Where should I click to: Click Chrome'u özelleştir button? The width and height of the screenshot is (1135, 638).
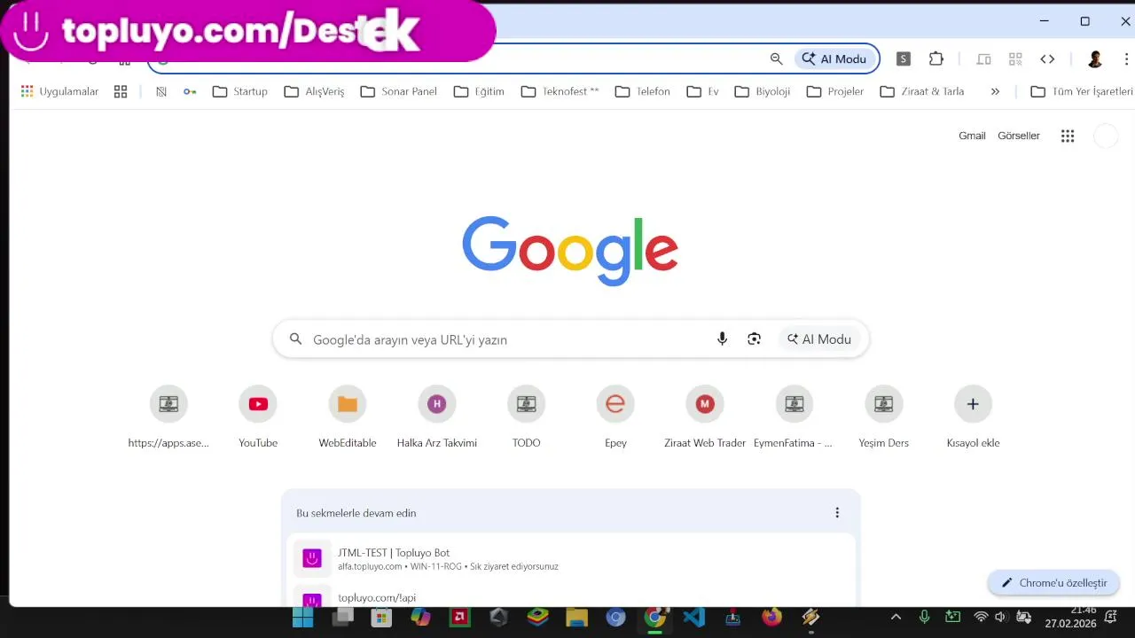tap(1054, 582)
